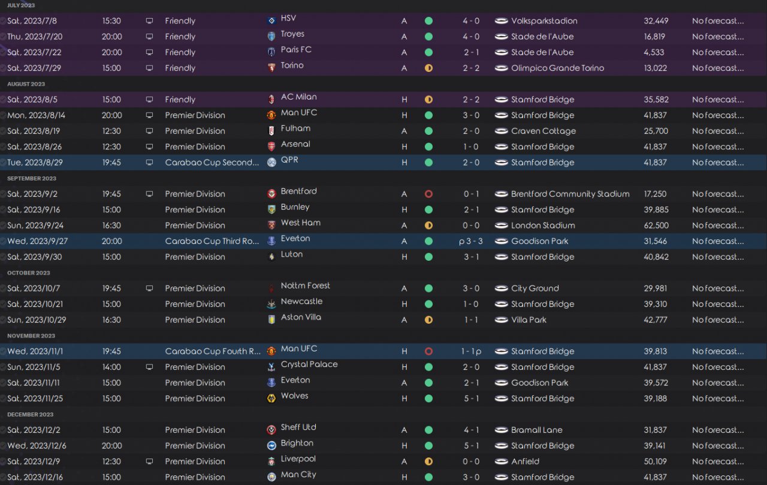Click the green win dot for Wolves match
The image size is (767, 485).
[x=428, y=399]
